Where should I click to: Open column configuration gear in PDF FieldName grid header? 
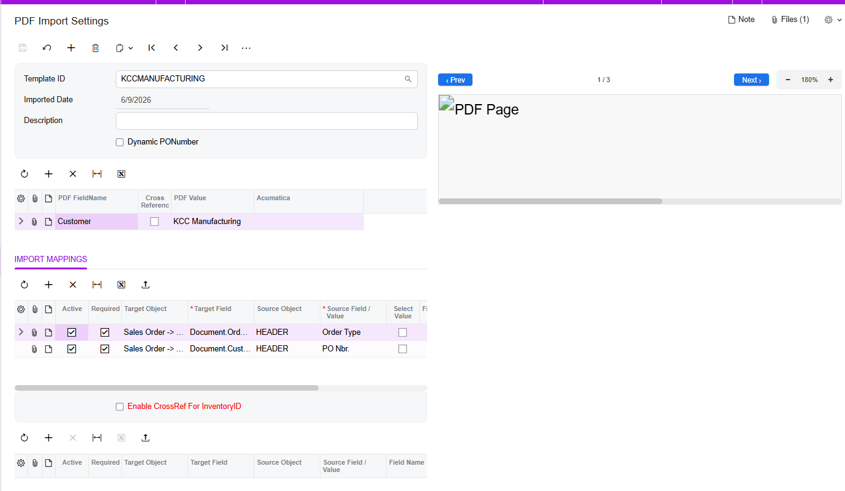tap(21, 198)
